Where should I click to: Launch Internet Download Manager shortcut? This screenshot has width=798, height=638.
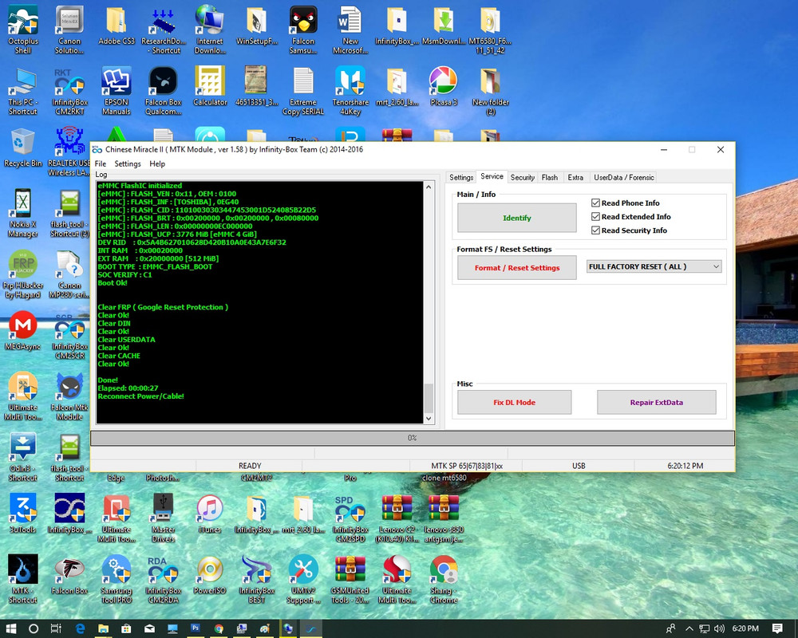210,30
